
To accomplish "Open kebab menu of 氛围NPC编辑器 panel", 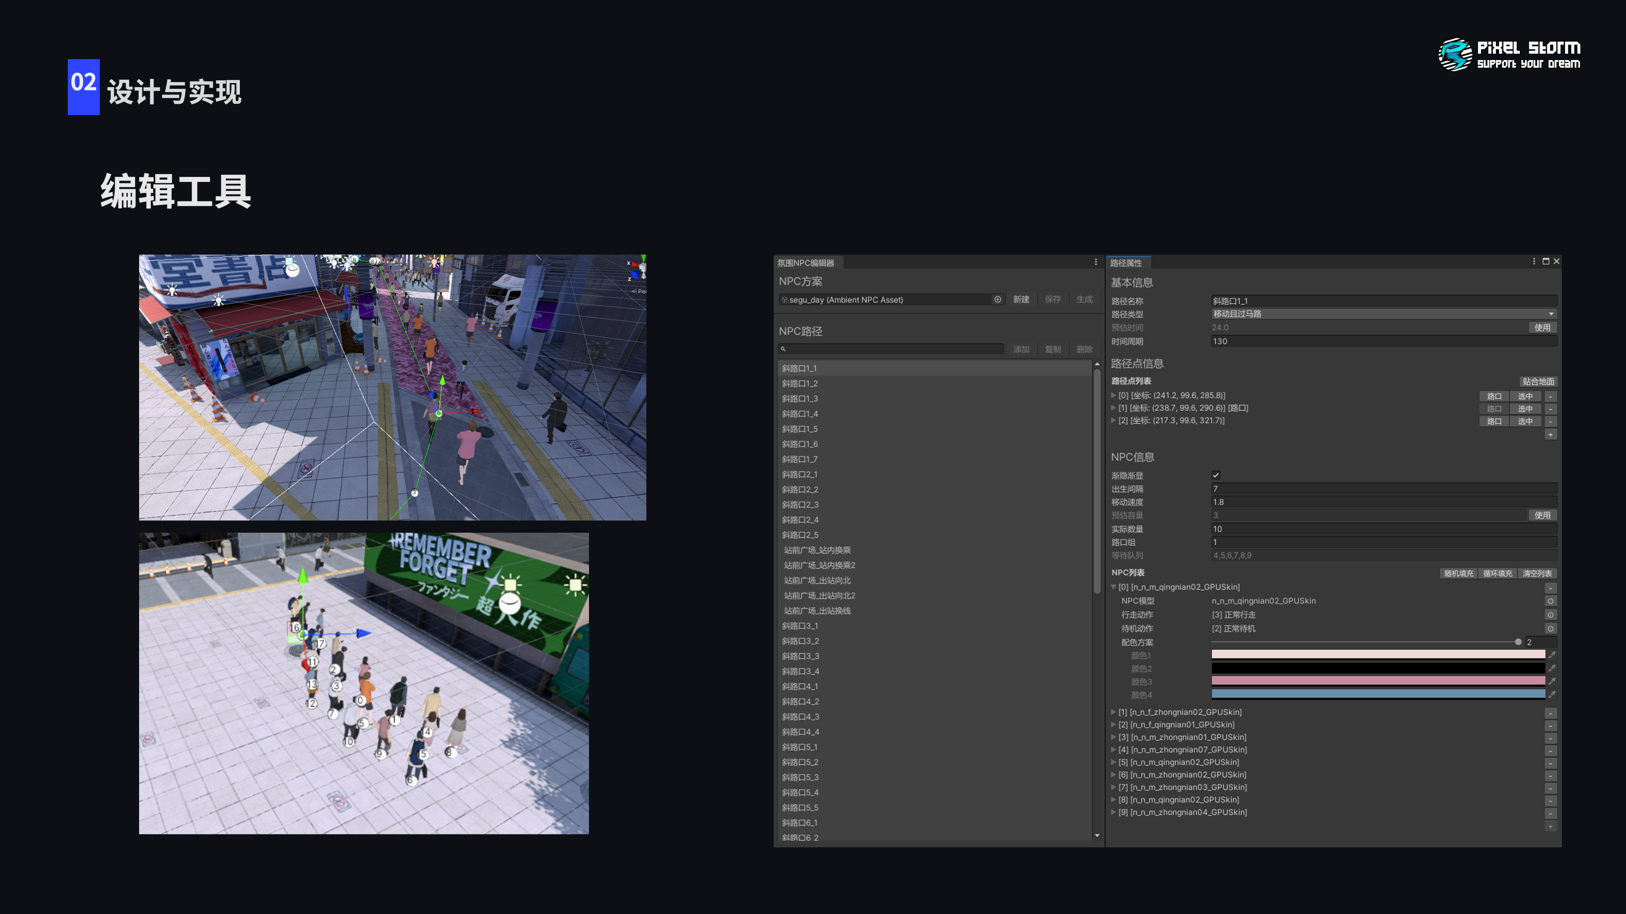I will [x=1096, y=262].
